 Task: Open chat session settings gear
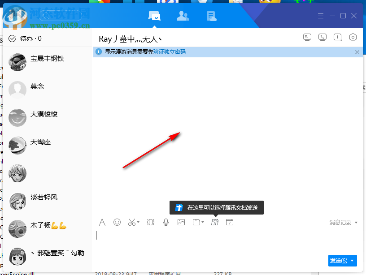353,37
